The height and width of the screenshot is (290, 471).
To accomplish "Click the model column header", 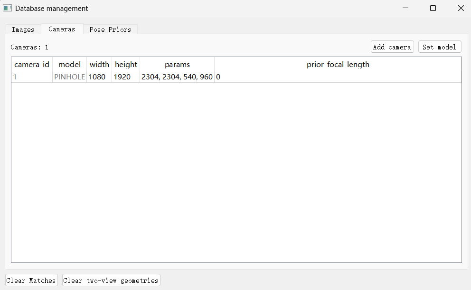I will 69,65.
